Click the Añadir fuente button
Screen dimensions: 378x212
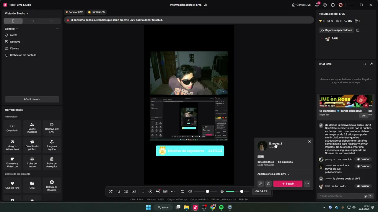pos(32,99)
